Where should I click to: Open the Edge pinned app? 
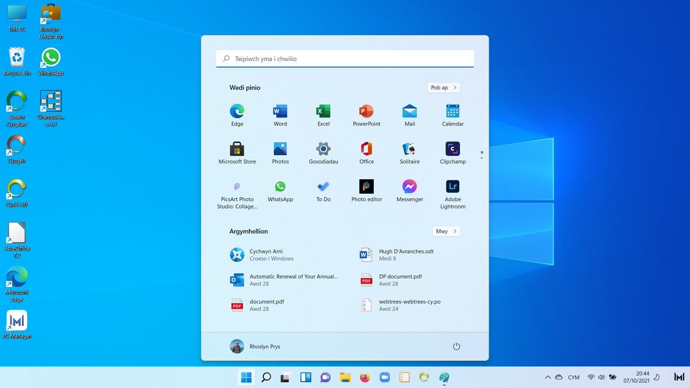(x=237, y=115)
